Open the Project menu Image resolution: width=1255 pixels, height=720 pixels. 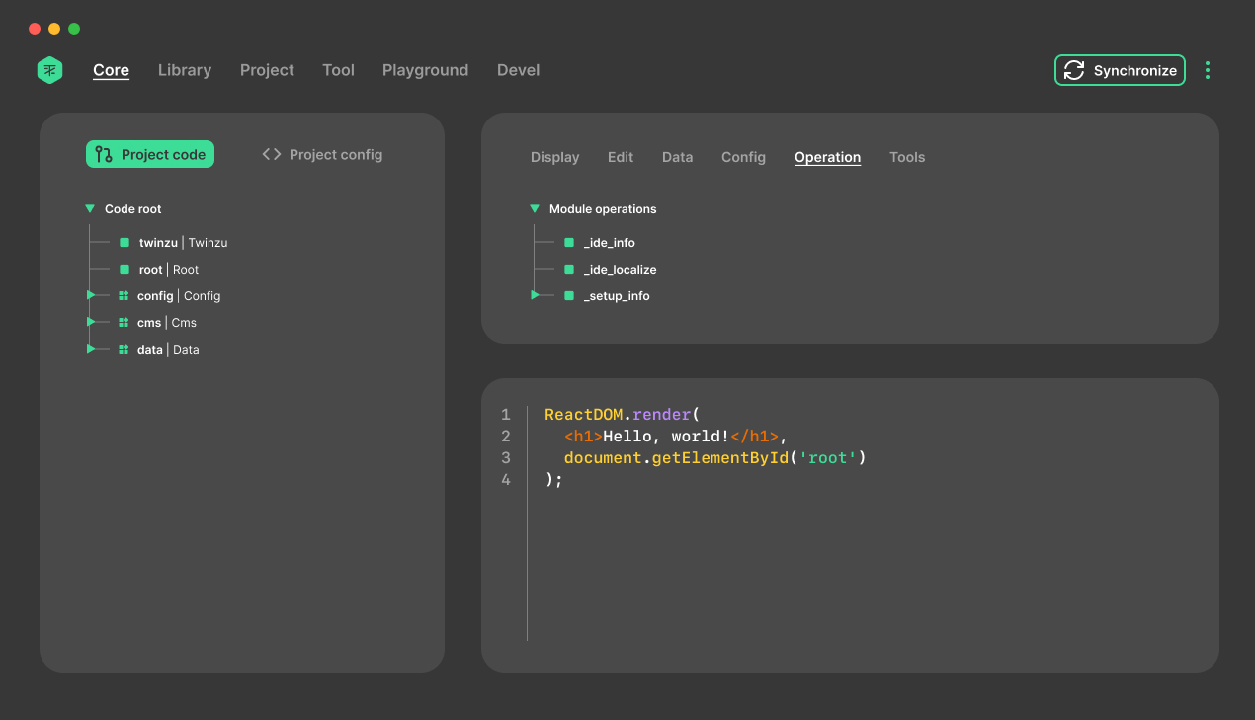[x=267, y=70]
